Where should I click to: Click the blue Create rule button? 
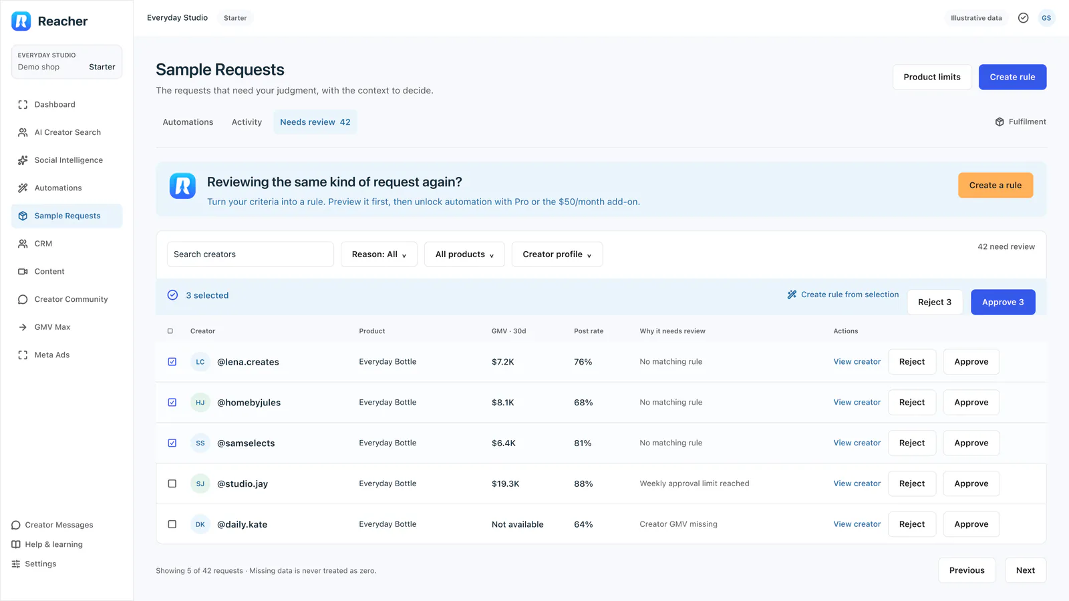(x=1012, y=77)
